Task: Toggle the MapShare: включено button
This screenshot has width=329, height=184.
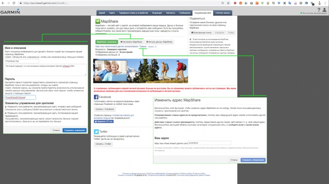Action: (x=107, y=42)
